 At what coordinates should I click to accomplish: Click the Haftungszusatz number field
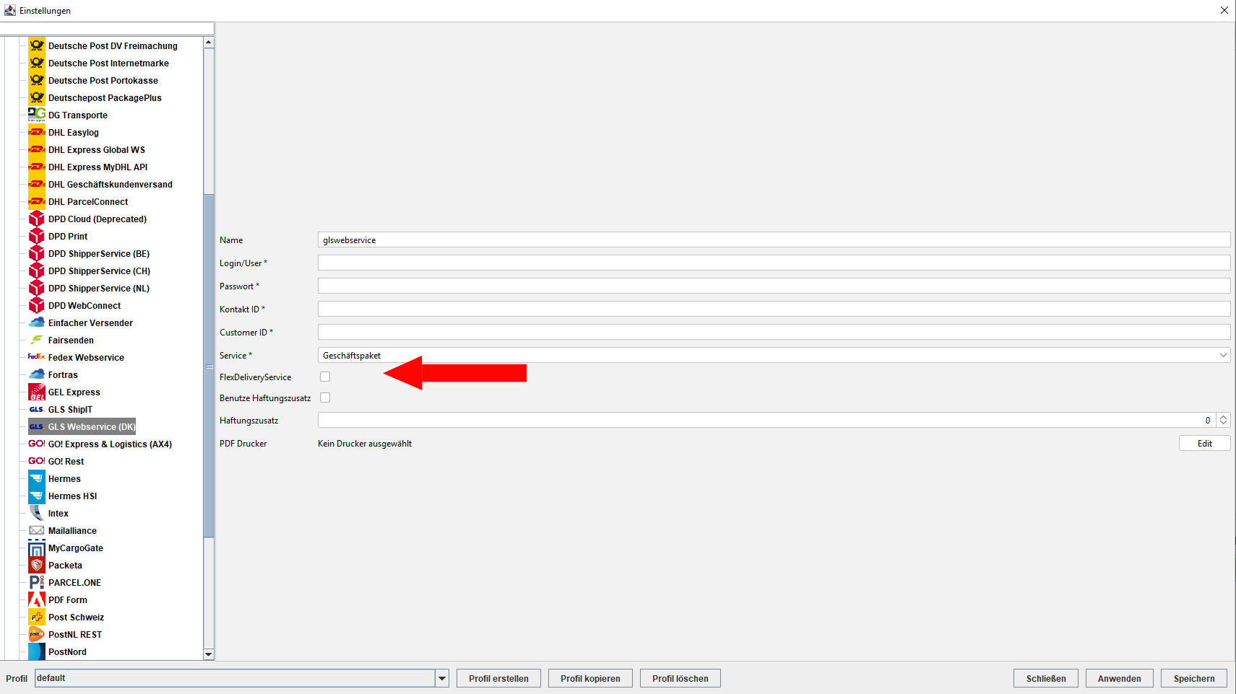(x=767, y=420)
